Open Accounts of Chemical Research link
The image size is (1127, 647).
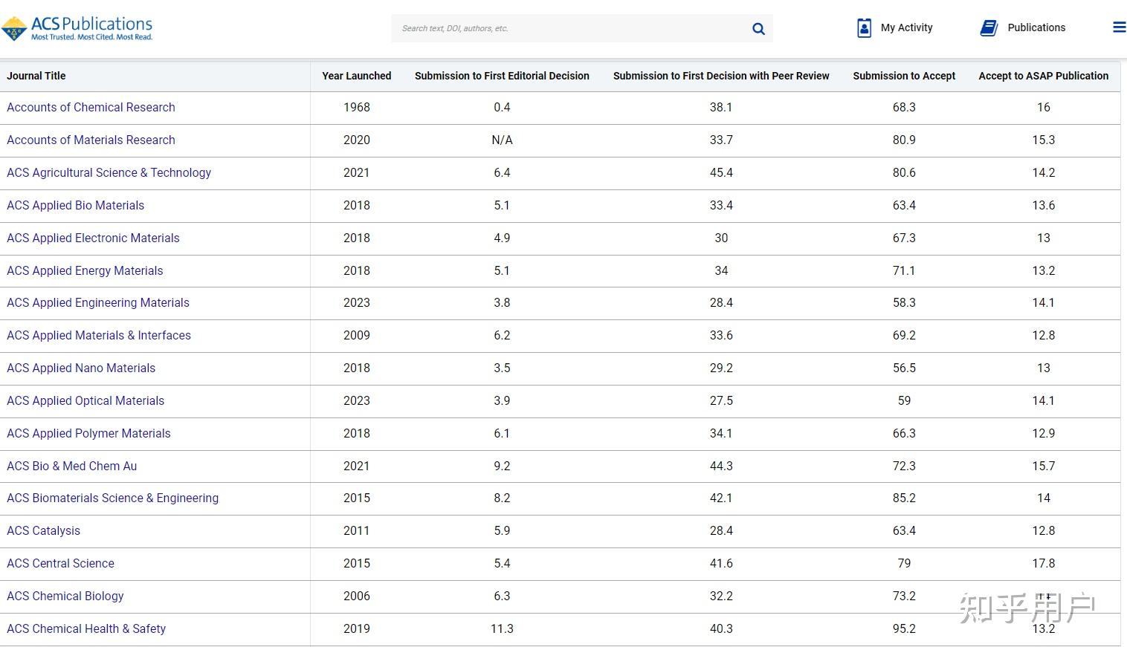click(91, 108)
